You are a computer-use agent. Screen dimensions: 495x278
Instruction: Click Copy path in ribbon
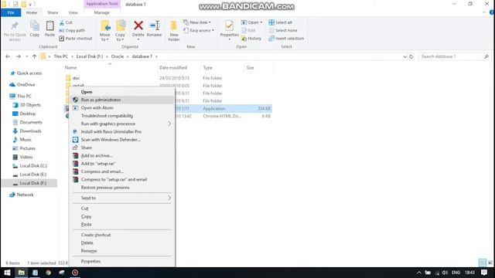point(72,30)
